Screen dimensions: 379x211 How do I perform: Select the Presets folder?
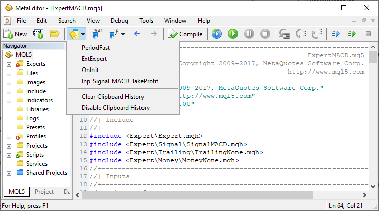coord(35,127)
